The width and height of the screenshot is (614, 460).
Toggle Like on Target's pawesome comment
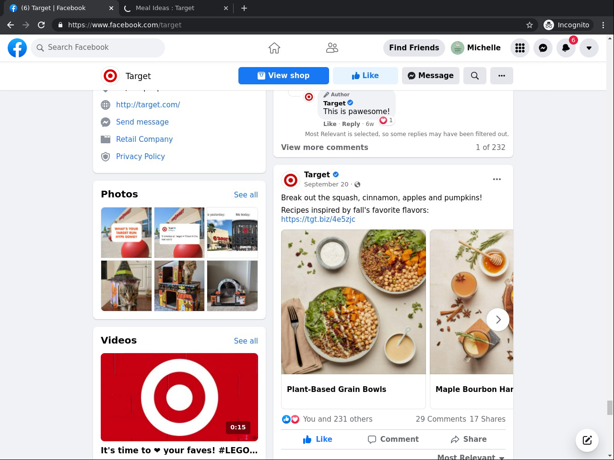(330, 124)
